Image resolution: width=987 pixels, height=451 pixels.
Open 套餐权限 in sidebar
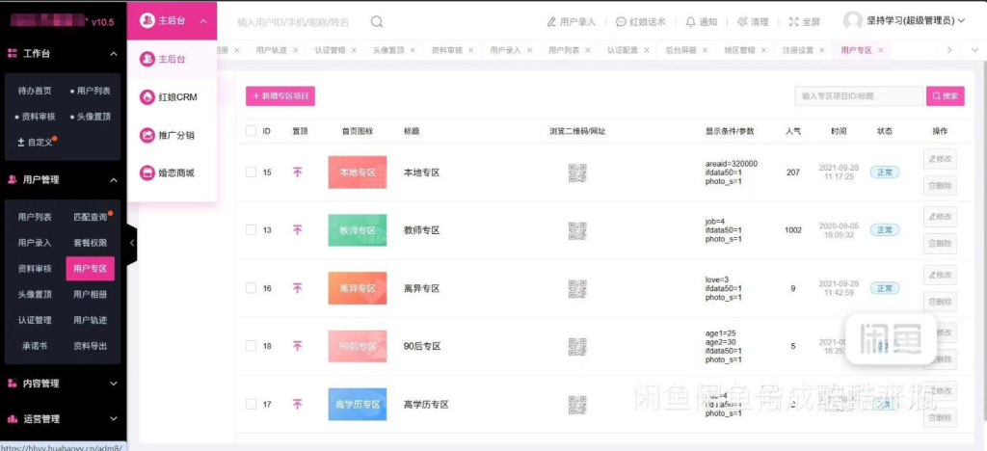[90, 243]
